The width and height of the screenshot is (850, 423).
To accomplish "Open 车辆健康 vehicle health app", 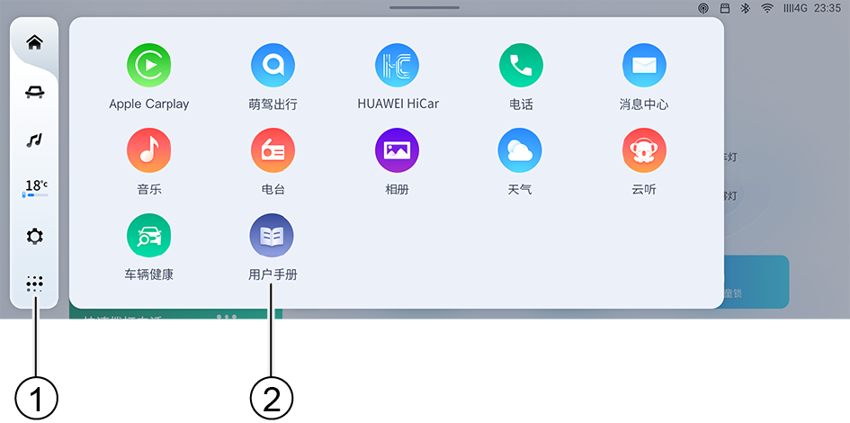I will click(149, 236).
